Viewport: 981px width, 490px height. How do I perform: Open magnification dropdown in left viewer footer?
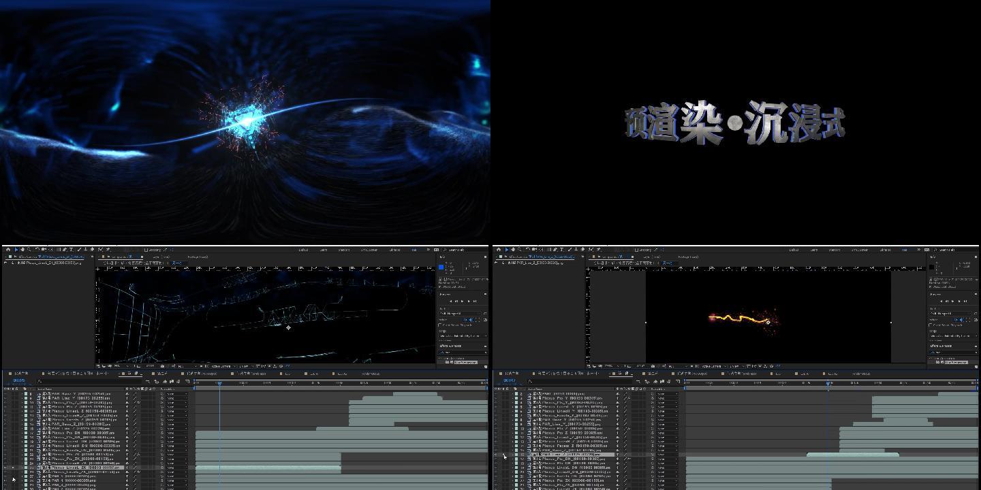pyautogui.click(x=121, y=366)
